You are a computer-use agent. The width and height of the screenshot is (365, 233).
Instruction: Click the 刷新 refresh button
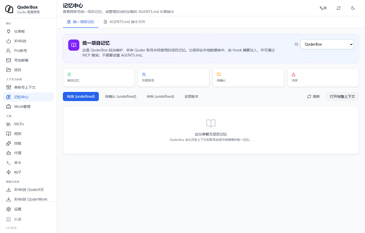pyautogui.click(x=314, y=96)
